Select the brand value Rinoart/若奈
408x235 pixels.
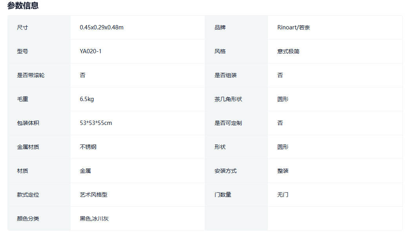point(293,27)
